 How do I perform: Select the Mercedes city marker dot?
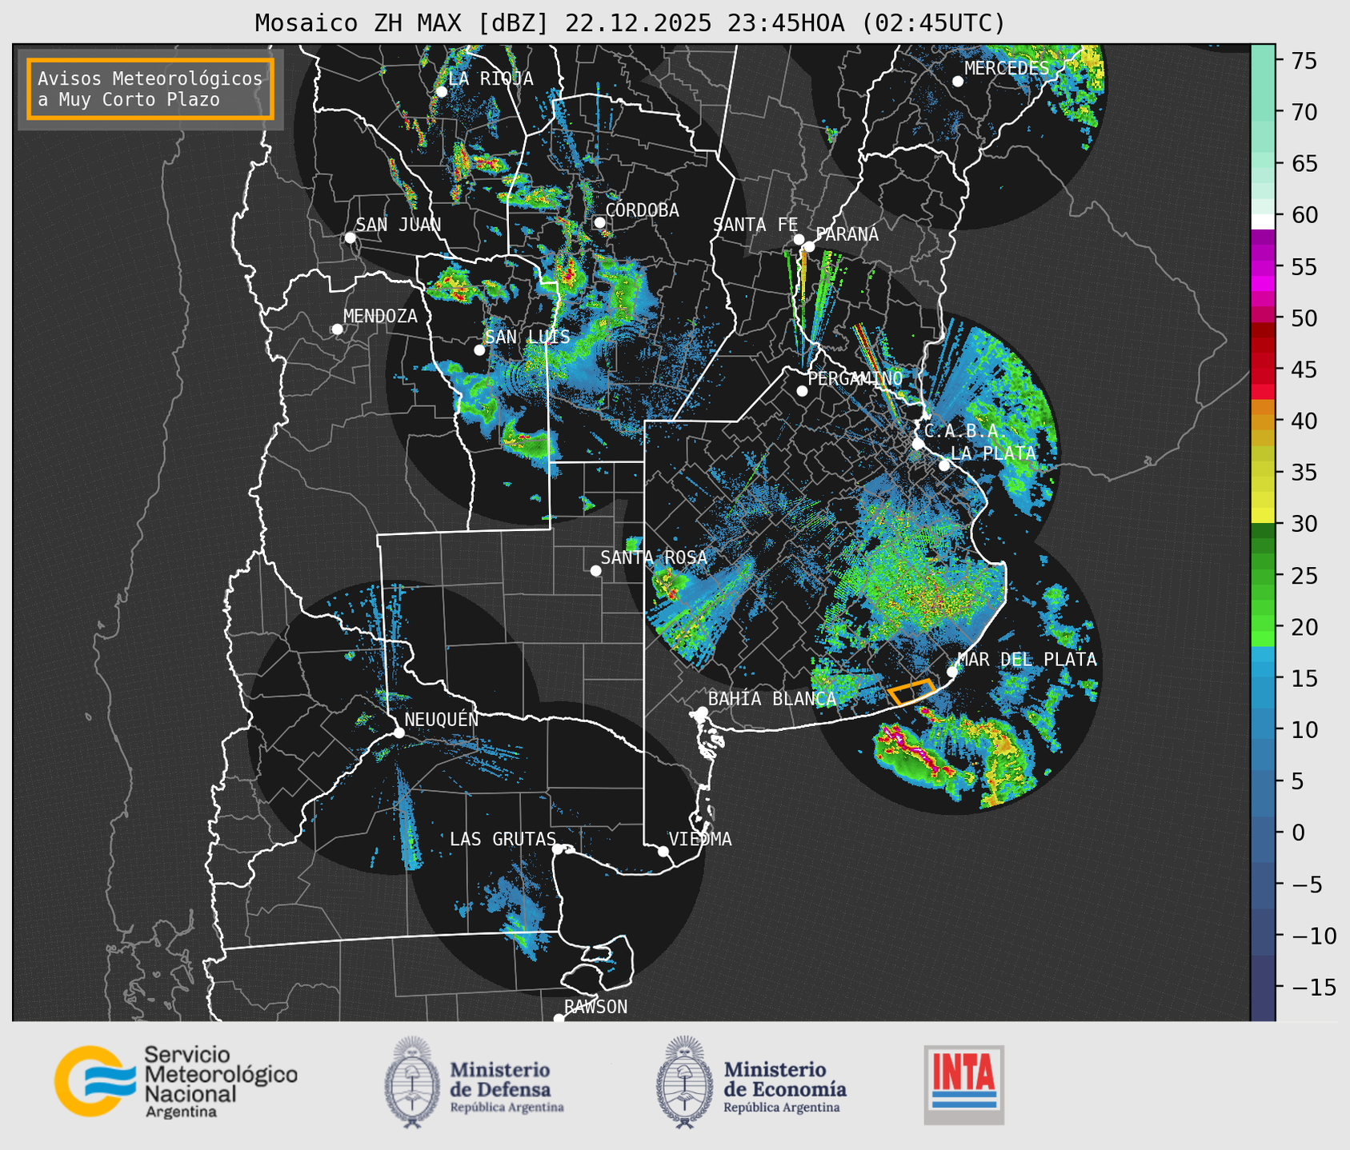(958, 81)
